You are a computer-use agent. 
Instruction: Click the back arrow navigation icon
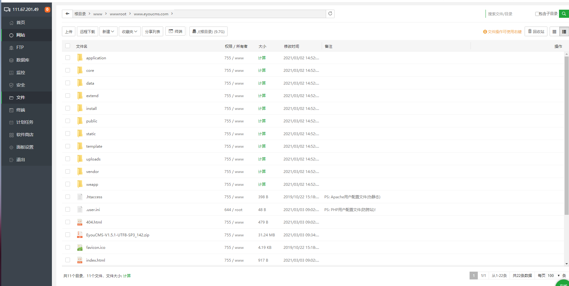click(67, 14)
